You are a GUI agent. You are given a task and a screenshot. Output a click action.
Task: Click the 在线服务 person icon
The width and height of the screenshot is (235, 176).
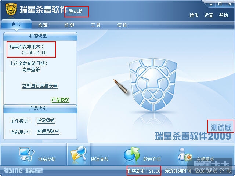tap(185, 154)
